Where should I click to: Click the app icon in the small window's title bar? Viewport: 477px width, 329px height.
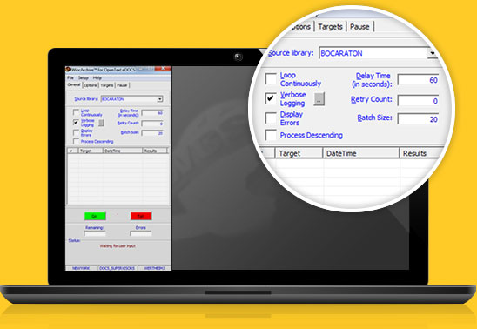click(68, 70)
